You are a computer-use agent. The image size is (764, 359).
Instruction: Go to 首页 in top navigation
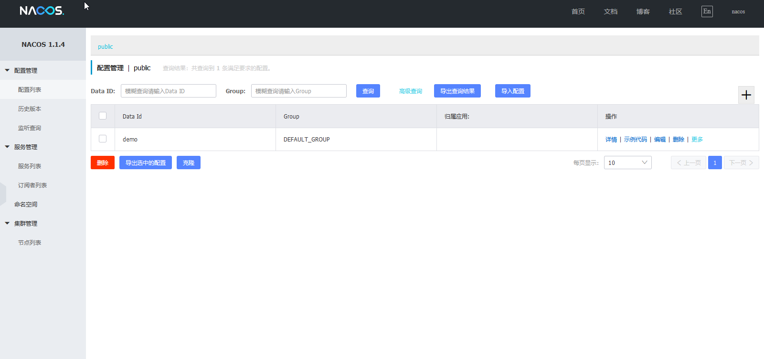[x=578, y=11]
